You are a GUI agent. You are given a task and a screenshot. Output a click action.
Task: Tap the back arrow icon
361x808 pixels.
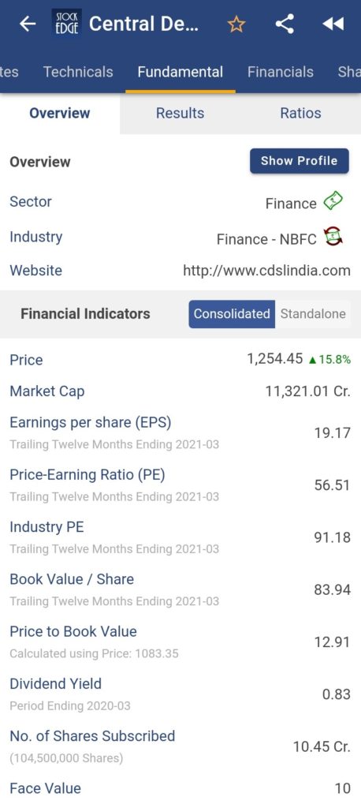pos(28,24)
